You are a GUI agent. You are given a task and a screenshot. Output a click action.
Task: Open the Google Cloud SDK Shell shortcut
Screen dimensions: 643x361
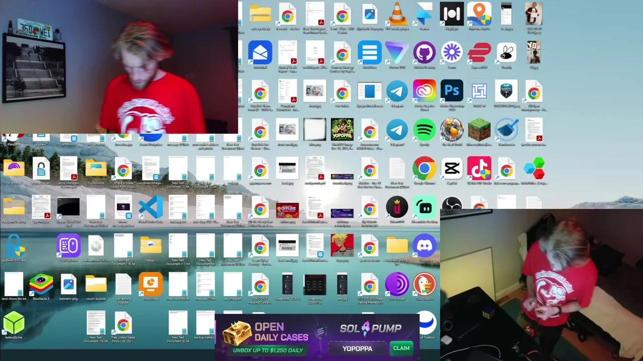point(68,207)
